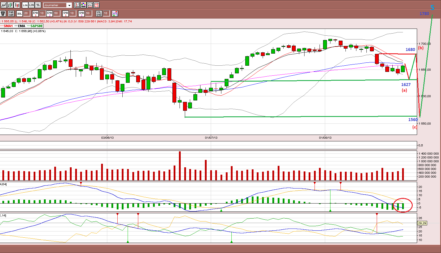This screenshot has height=253, width=441.
Task: Open the Journalier period dropdown
Action: click(x=57, y=5)
